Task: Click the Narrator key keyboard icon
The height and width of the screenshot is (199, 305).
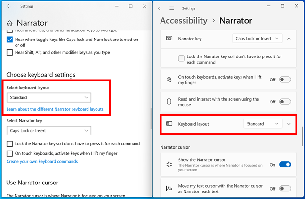Action: [169, 38]
